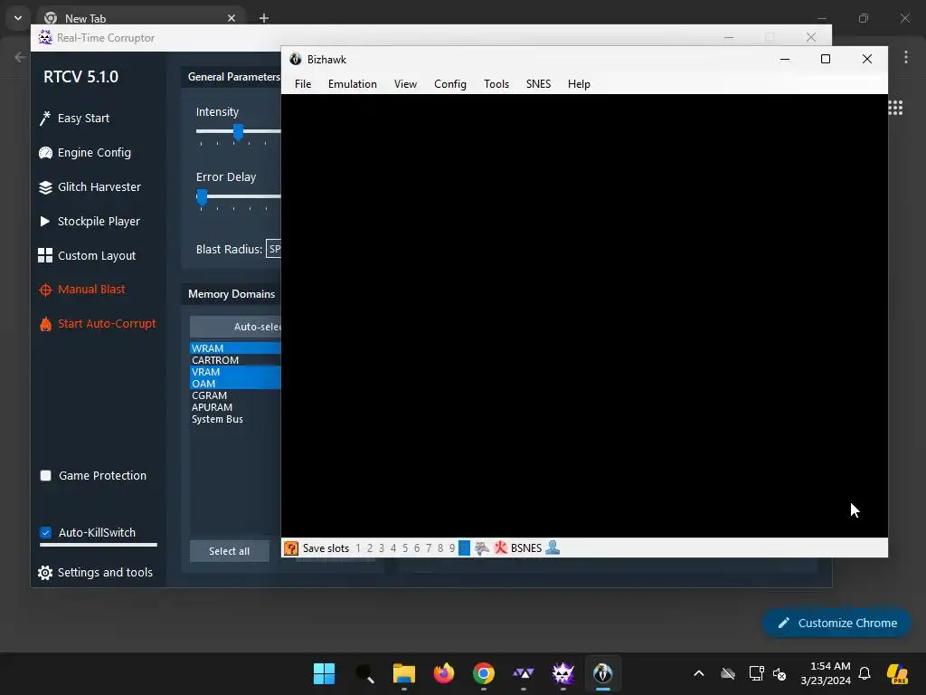Open the Custom Layout option

[x=88, y=255]
